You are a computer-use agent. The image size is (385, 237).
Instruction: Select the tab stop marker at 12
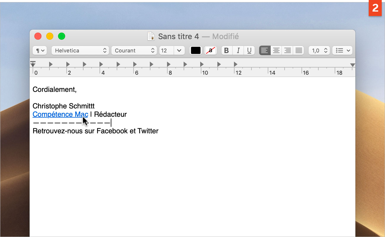click(x=235, y=64)
